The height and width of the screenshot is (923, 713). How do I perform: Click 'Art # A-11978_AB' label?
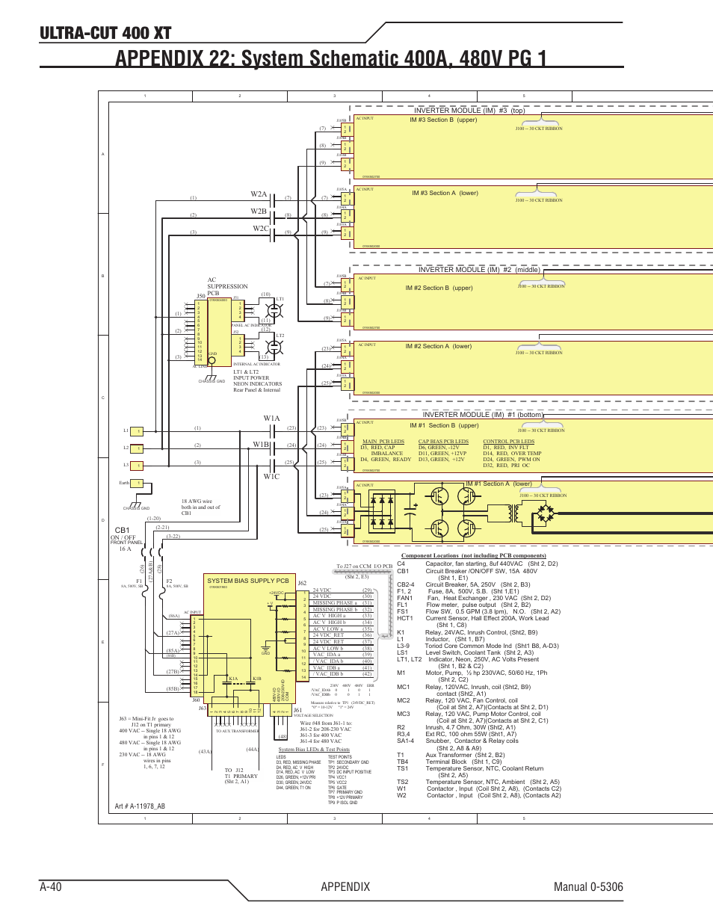(140, 806)
